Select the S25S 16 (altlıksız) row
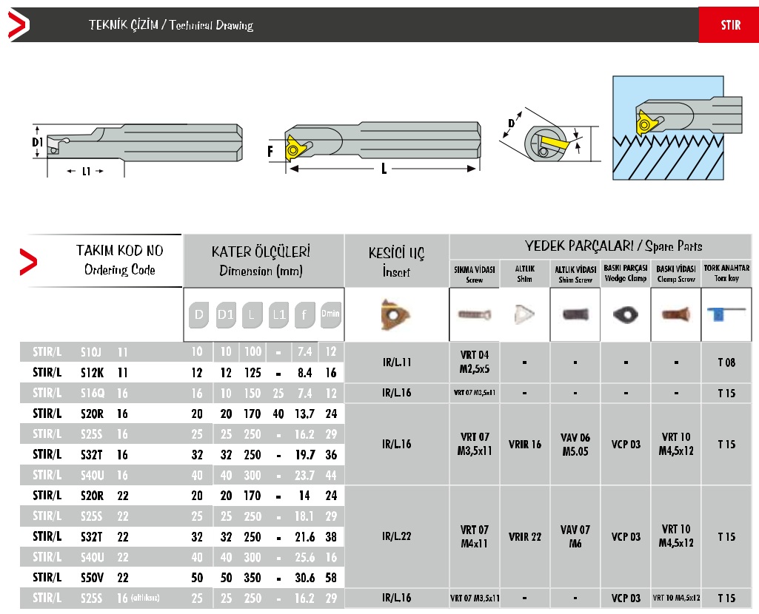This screenshot has width=759, height=614. click(182, 598)
